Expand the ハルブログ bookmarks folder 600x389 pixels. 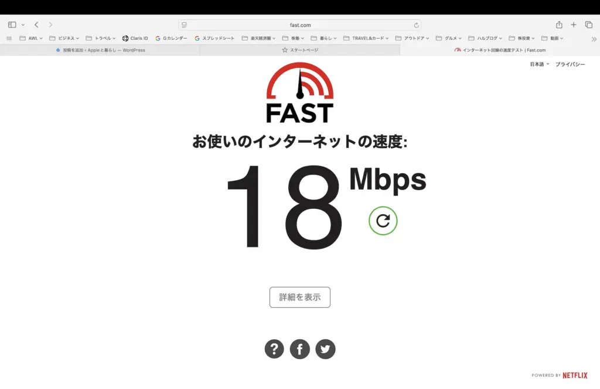pos(485,38)
